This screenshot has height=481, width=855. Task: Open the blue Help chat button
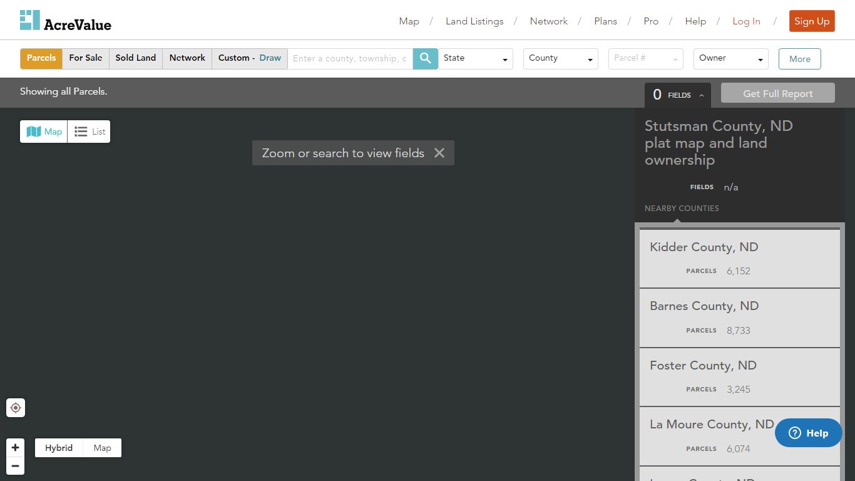[x=809, y=433]
